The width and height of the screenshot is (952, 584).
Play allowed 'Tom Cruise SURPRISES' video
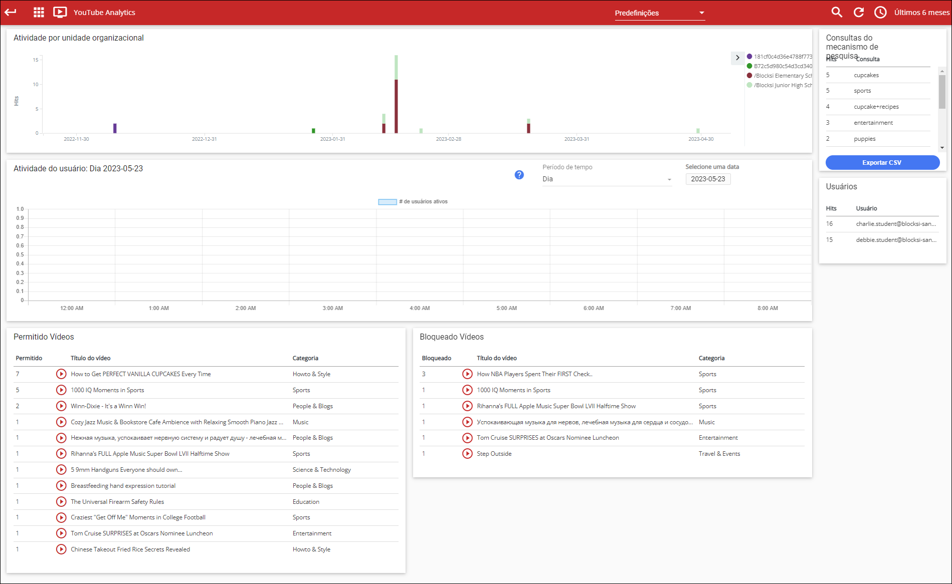tap(61, 533)
